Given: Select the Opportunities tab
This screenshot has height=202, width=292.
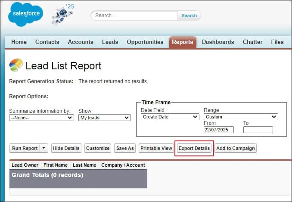Looking at the screenshot, I should [x=145, y=42].
